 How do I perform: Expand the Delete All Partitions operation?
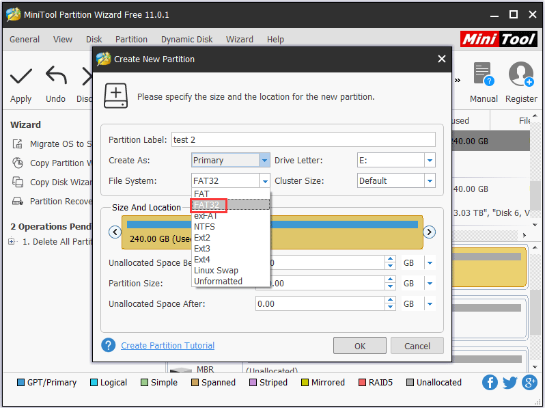(12, 241)
